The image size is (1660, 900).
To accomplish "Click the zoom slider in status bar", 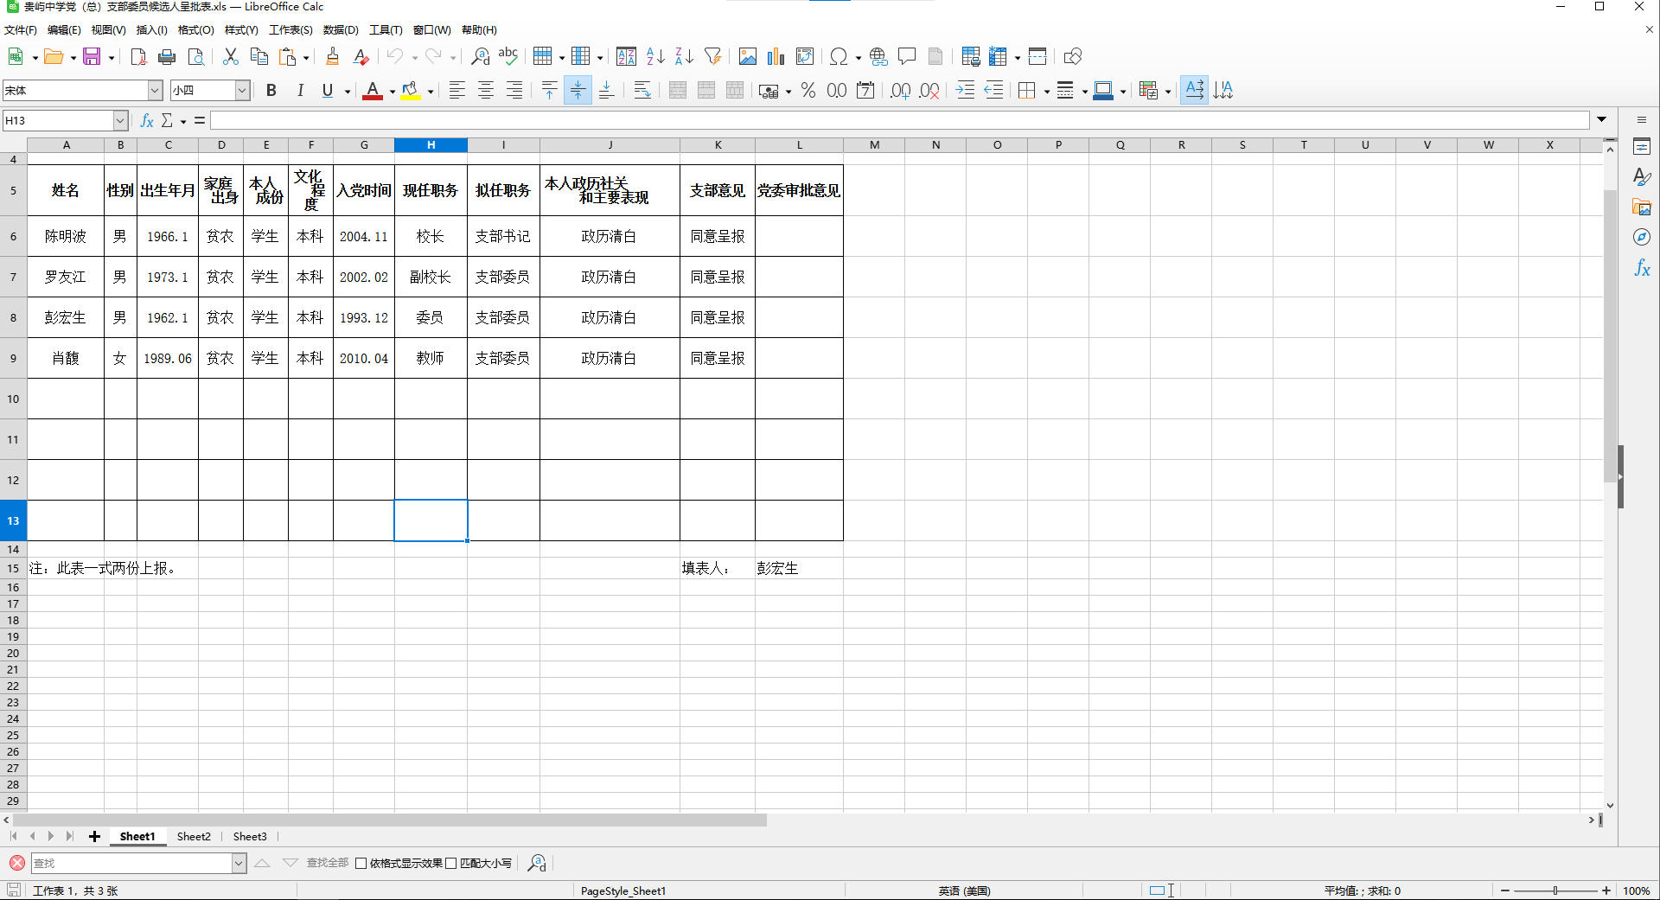I will tap(1555, 890).
